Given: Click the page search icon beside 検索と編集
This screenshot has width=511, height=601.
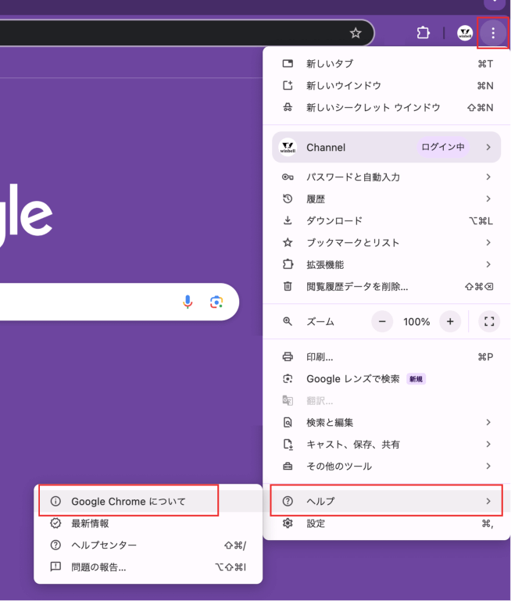Looking at the screenshot, I should click(x=288, y=422).
